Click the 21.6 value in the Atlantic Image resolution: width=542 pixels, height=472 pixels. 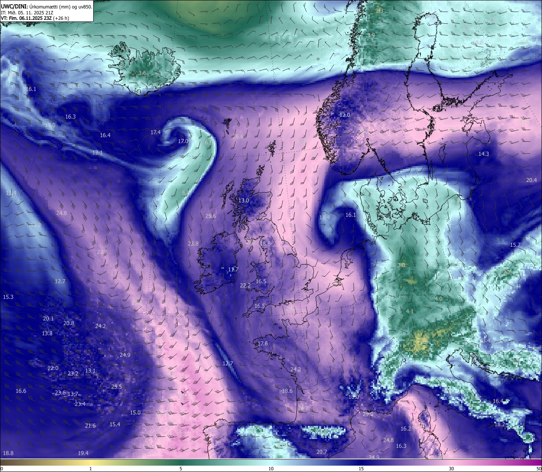click(90, 426)
